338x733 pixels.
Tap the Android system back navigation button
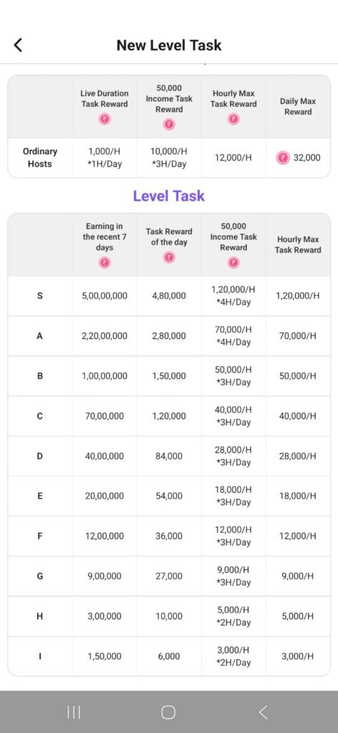(264, 712)
